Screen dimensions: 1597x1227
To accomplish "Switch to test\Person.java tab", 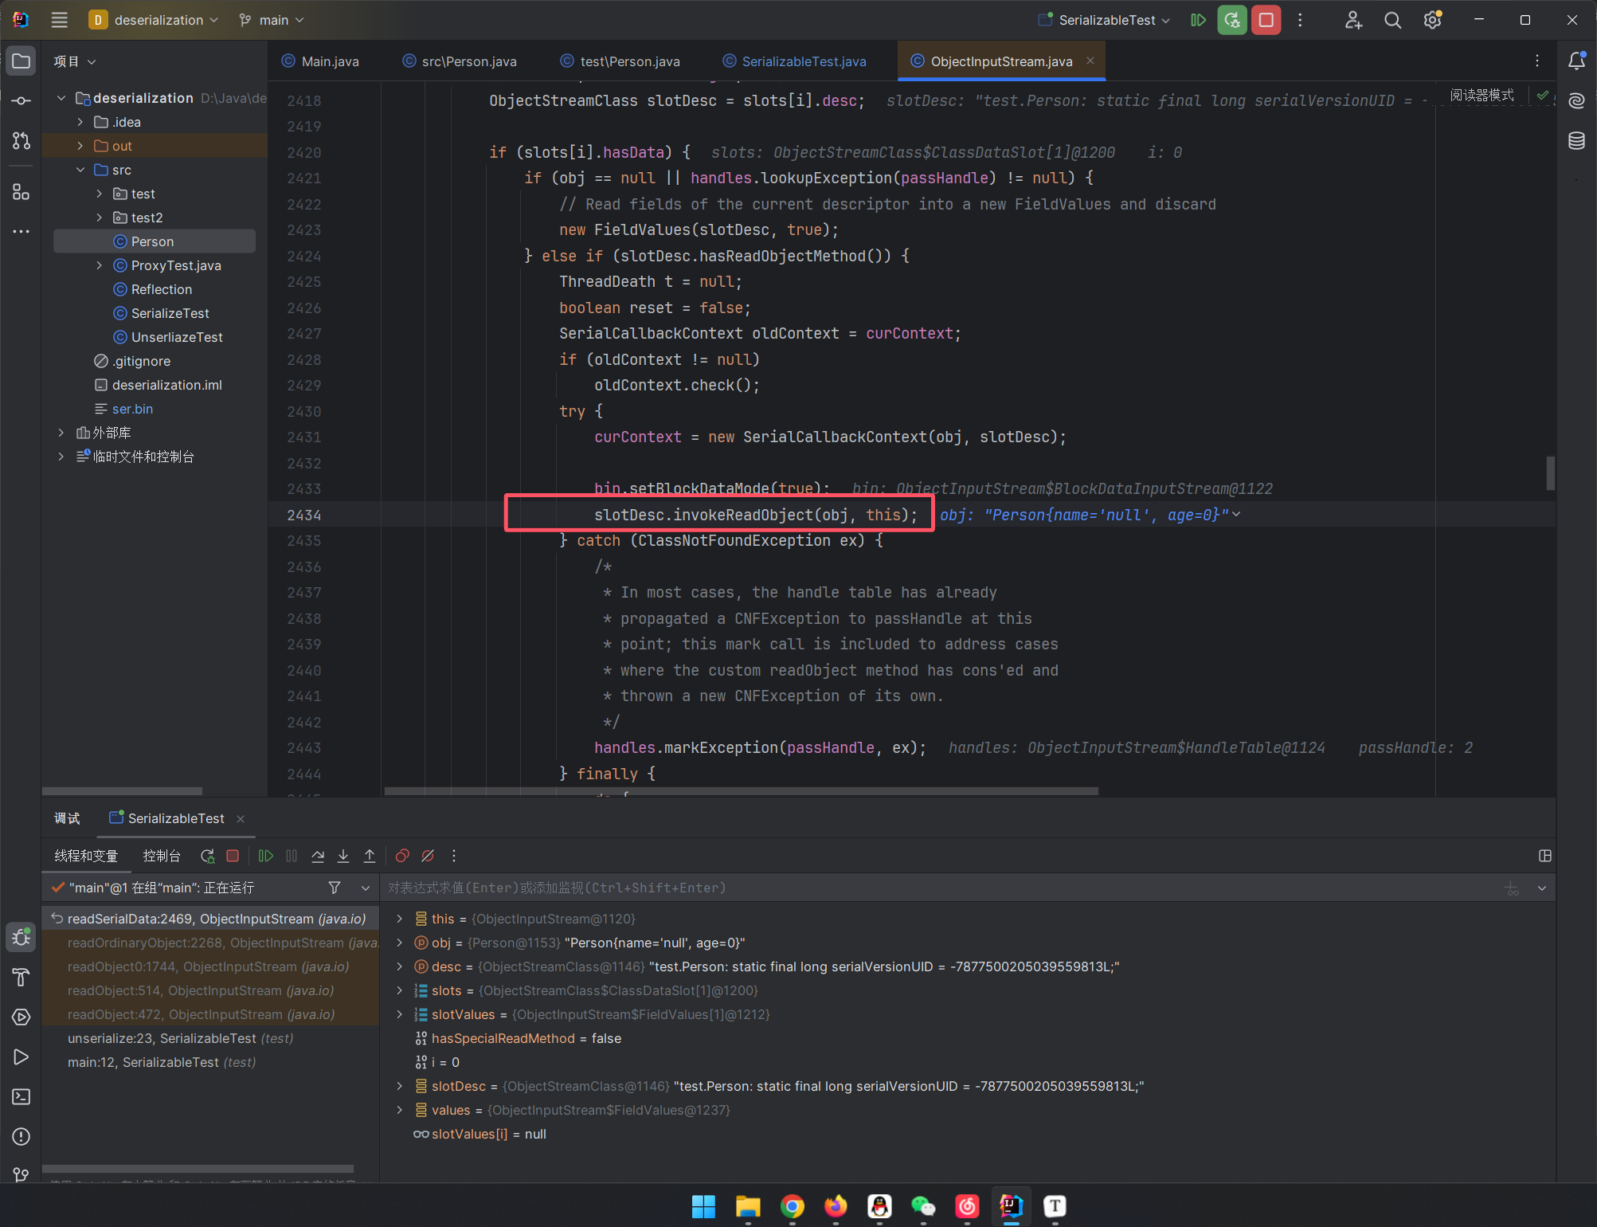I will coord(620,61).
